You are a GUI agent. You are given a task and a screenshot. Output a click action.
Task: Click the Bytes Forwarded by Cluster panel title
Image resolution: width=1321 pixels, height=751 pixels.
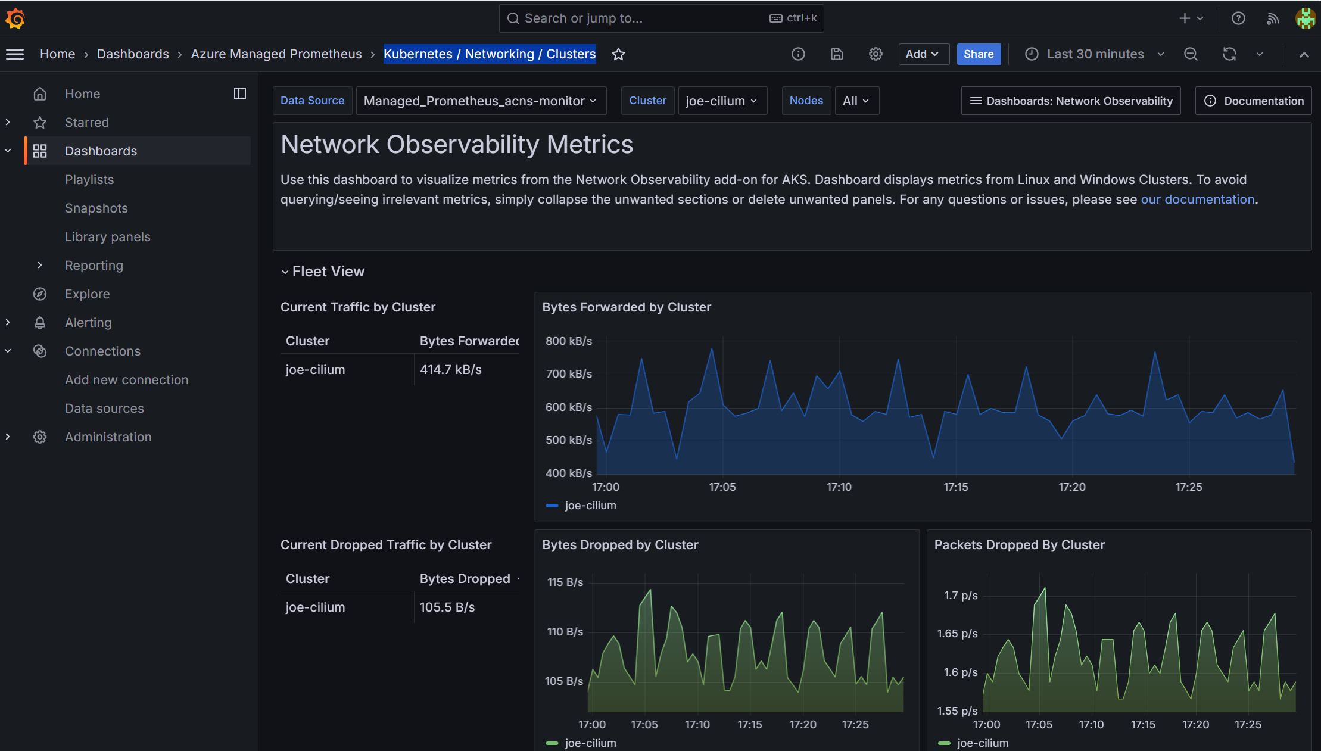pyautogui.click(x=627, y=307)
